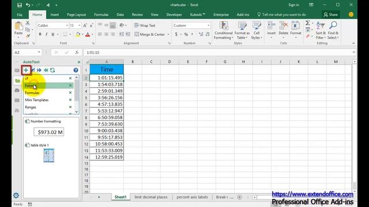Open the Conditional Formatting dropdown
Image resolution: width=369 pixels, height=207 pixels.
coord(223,30)
